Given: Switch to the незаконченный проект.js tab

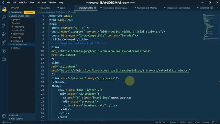Looking at the screenshot, I should [178, 8].
